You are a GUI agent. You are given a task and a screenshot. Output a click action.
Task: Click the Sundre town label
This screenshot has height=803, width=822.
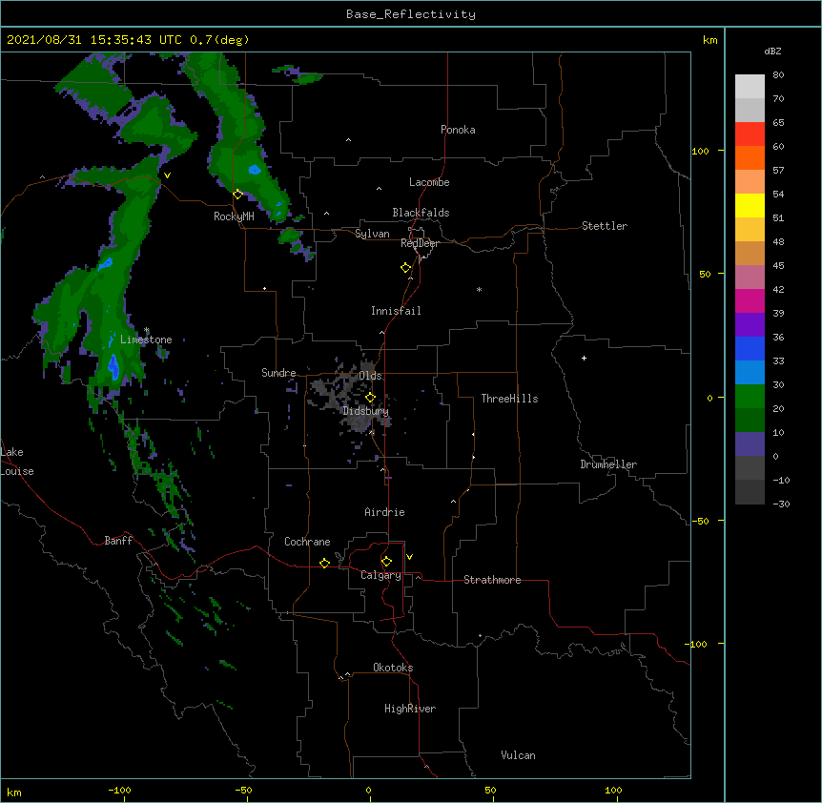click(x=278, y=373)
